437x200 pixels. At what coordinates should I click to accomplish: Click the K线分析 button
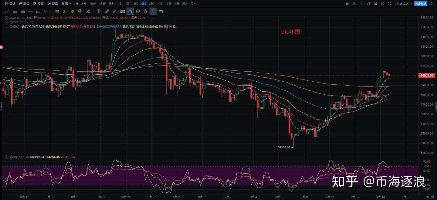421,4
